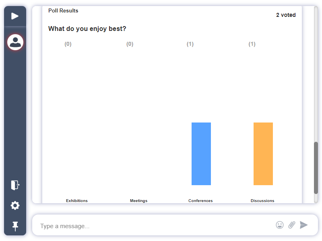The height and width of the screenshot is (241, 322).
Task: Open settings via the gear icon
Action: [x=15, y=206]
